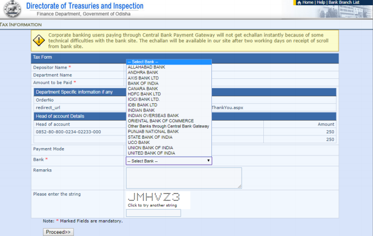Click the Head of account column label
This screenshot has height=236, width=373.
53,124
